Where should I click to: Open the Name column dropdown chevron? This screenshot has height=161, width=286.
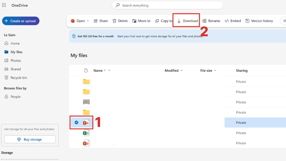[x=109, y=70]
